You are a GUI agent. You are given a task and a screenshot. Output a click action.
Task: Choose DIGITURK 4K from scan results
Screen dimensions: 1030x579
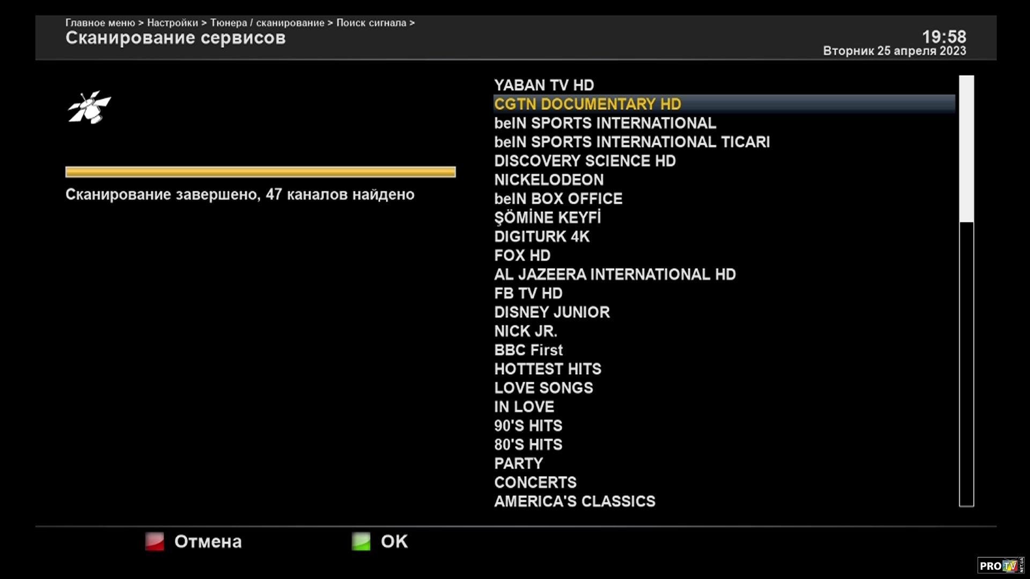click(x=542, y=236)
